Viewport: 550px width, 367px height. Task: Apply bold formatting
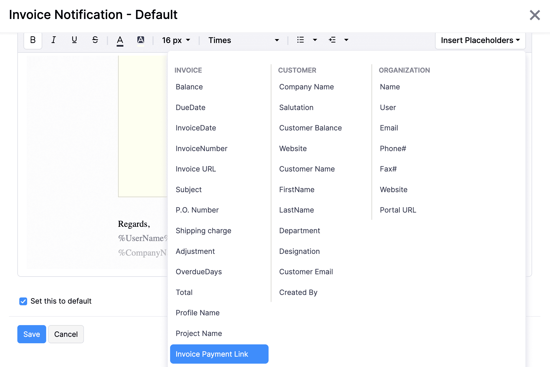coord(32,40)
